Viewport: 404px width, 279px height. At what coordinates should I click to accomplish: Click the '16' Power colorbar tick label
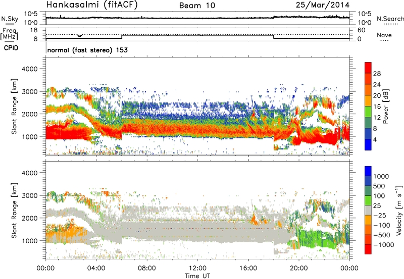click(x=377, y=107)
